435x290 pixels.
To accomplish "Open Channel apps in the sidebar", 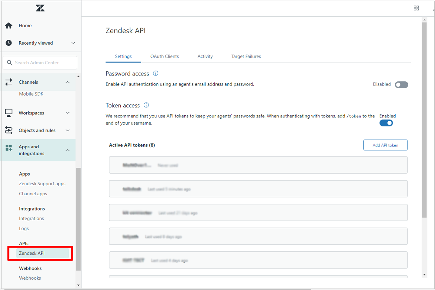I will pos(33,194).
